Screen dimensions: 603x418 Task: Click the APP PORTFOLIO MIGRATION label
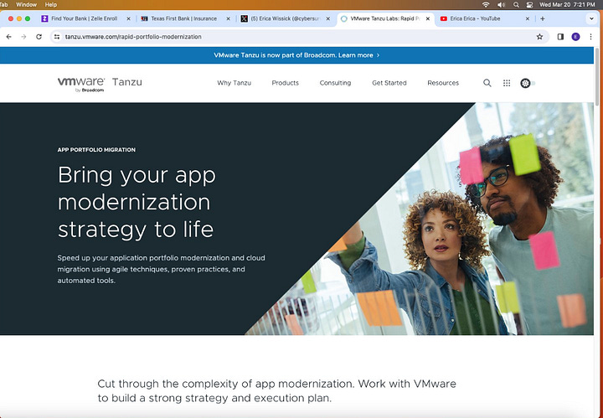(96, 150)
